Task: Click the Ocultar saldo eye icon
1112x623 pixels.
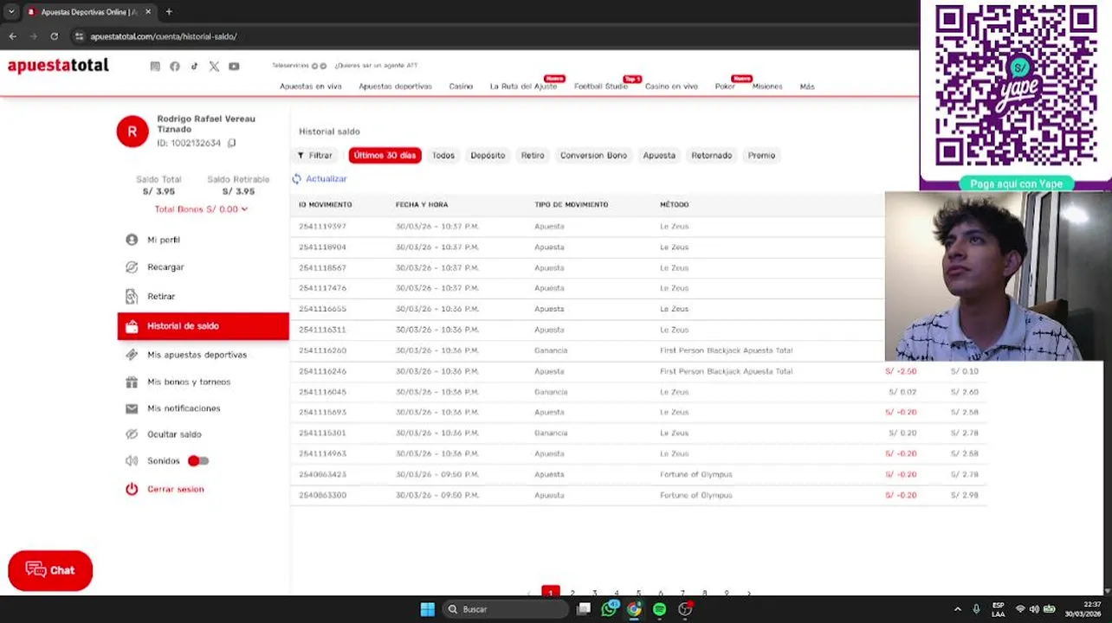Action: coord(132,434)
